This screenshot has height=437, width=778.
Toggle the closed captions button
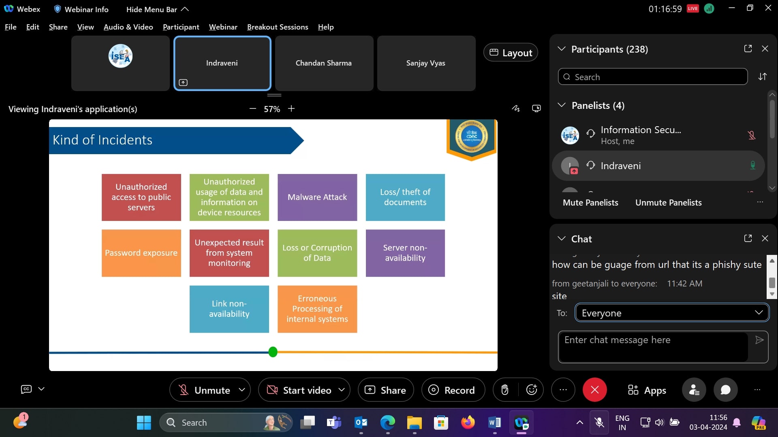26,389
